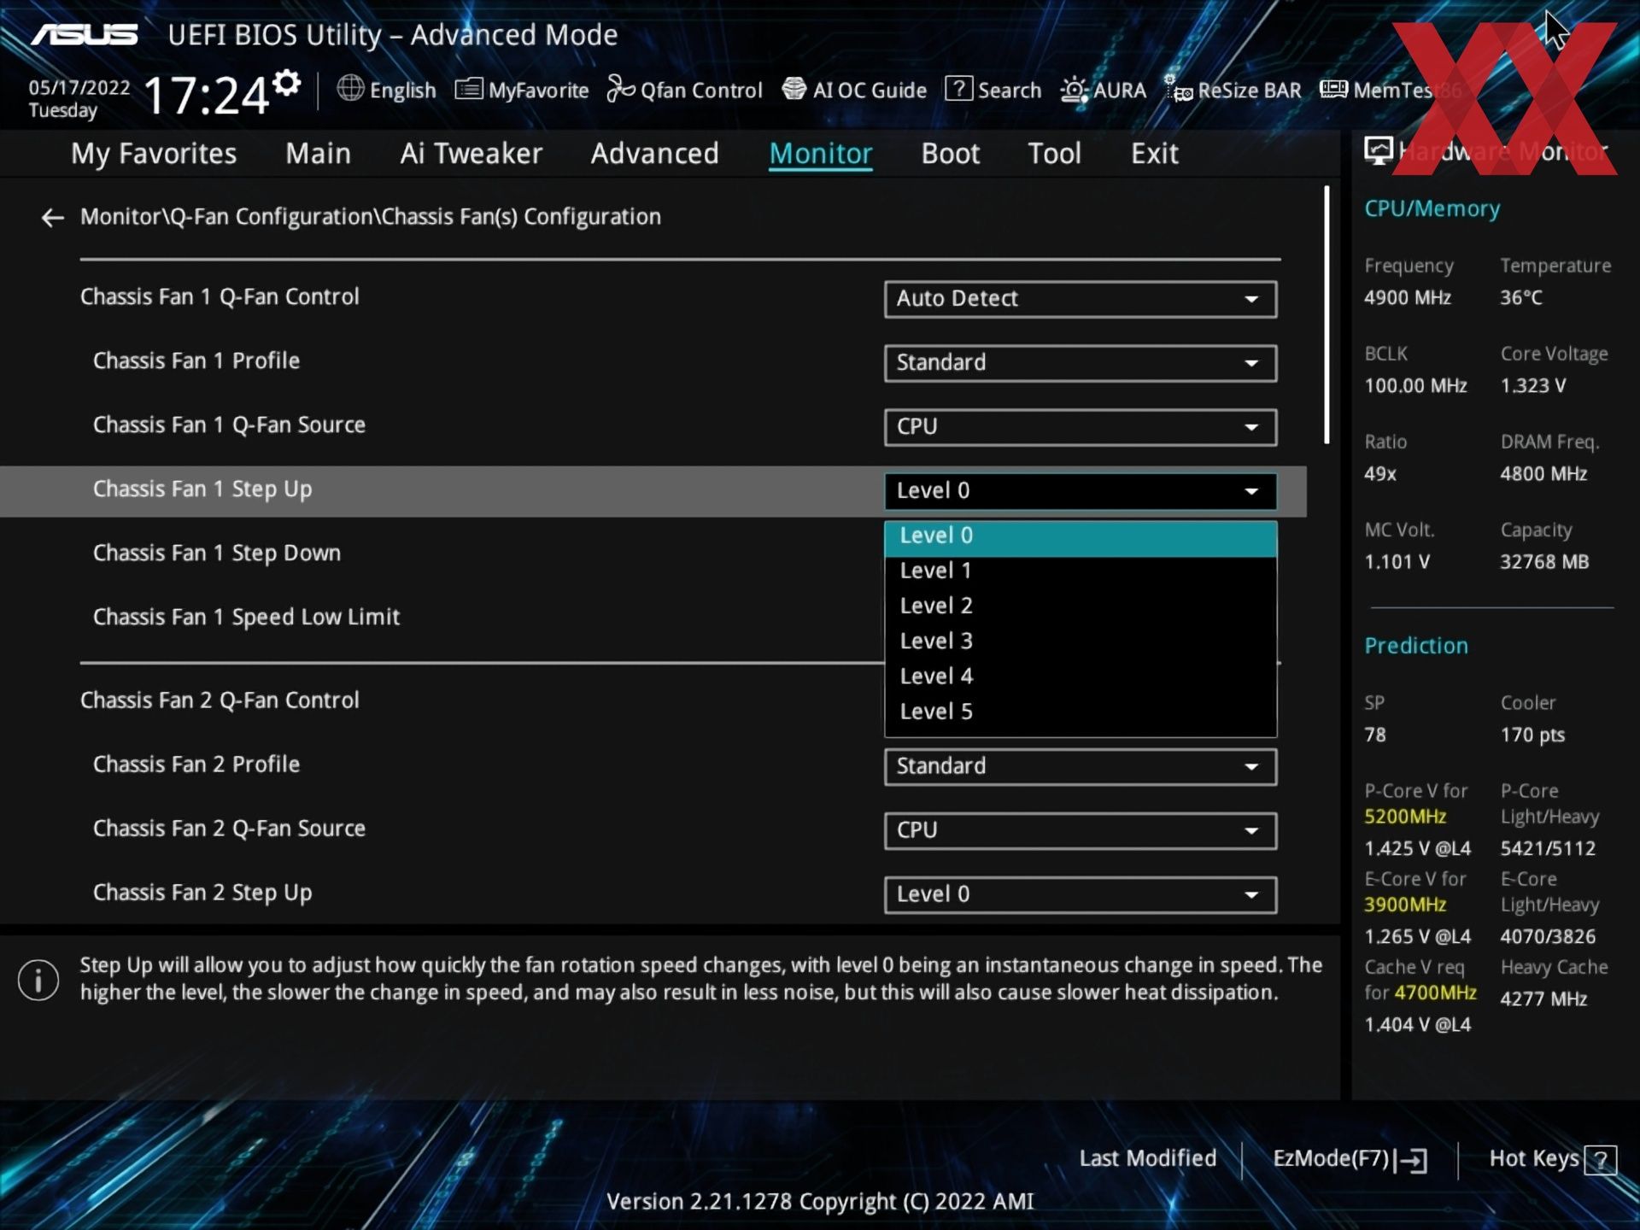Click the 1.323 V core voltage value
This screenshot has height=1230, width=1640.
point(1533,386)
